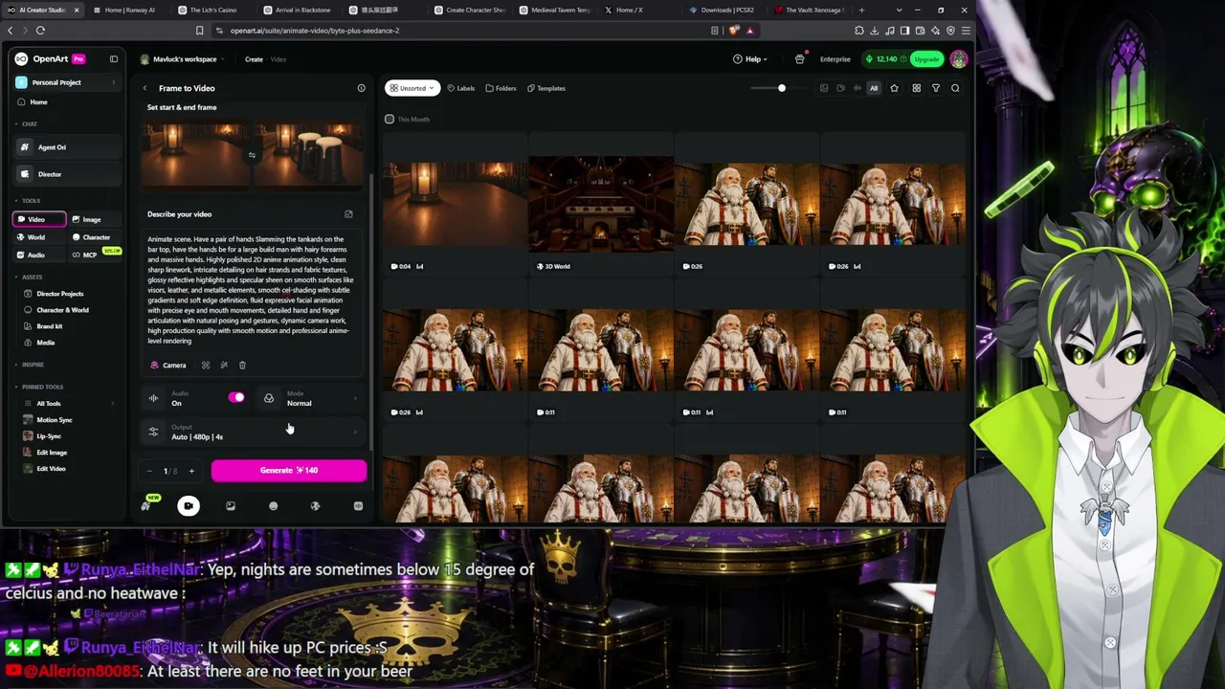1225x689 pixels.
Task: Click the Generate button
Action: click(x=288, y=471)
